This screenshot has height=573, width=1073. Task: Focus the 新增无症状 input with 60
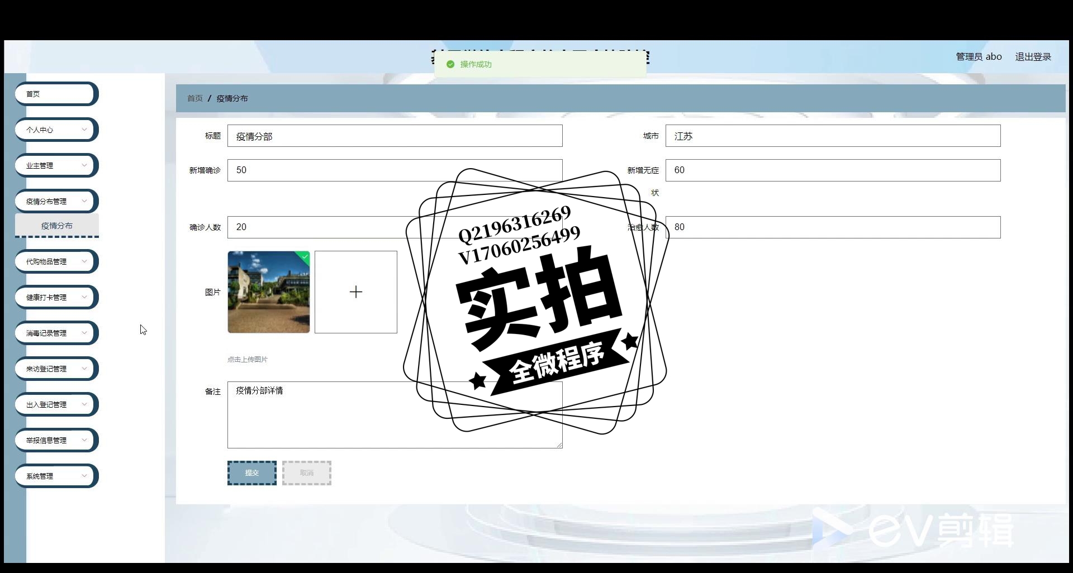[833, 170]
